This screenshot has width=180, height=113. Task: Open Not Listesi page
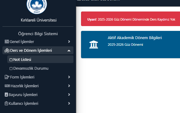click(x=40, y=59)
